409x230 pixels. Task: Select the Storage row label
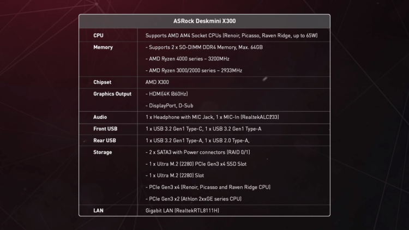103,152
